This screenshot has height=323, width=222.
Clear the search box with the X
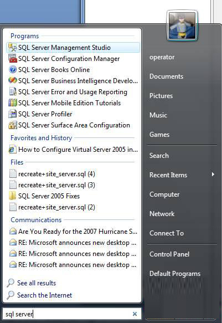(x=135, y=314)
